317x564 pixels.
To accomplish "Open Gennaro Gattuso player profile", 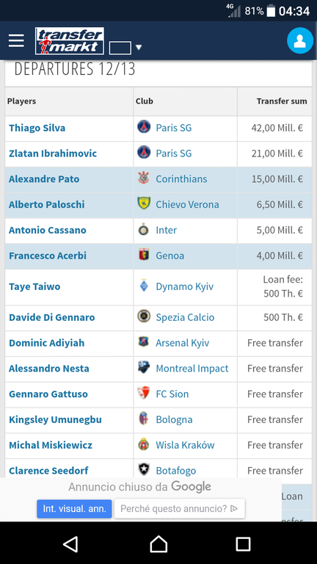I will point(48,394).
